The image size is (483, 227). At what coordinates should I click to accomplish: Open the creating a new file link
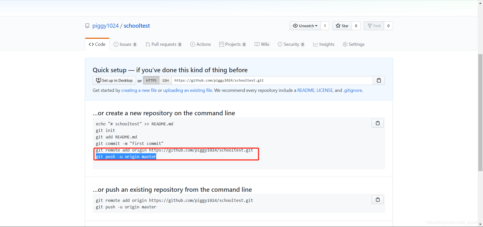139,90
